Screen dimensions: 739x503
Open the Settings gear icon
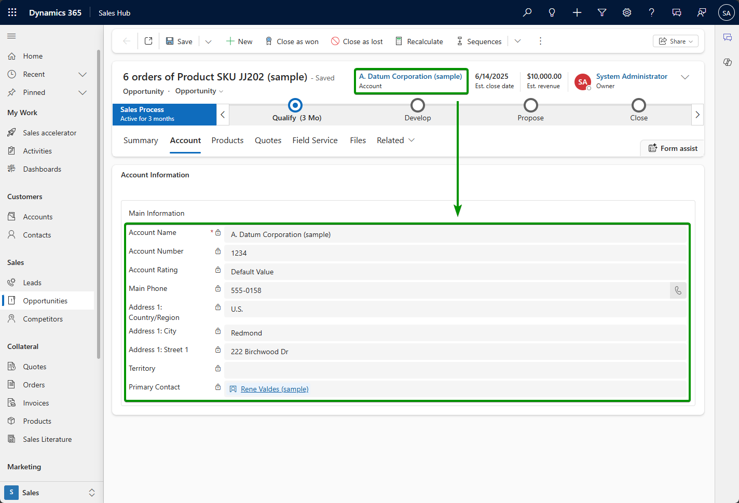point(627,12)
